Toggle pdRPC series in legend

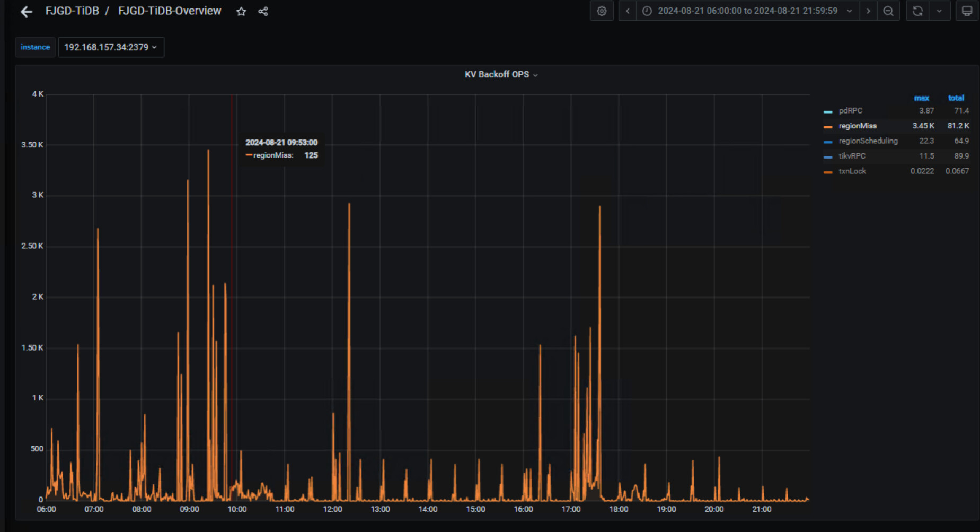[x=850, y=111]
